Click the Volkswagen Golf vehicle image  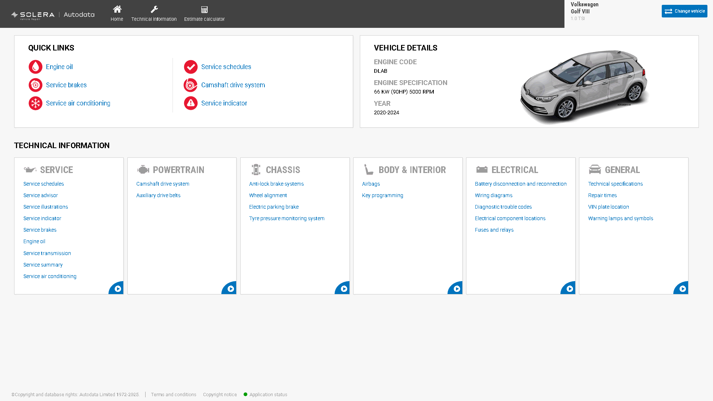coord(584,87)
